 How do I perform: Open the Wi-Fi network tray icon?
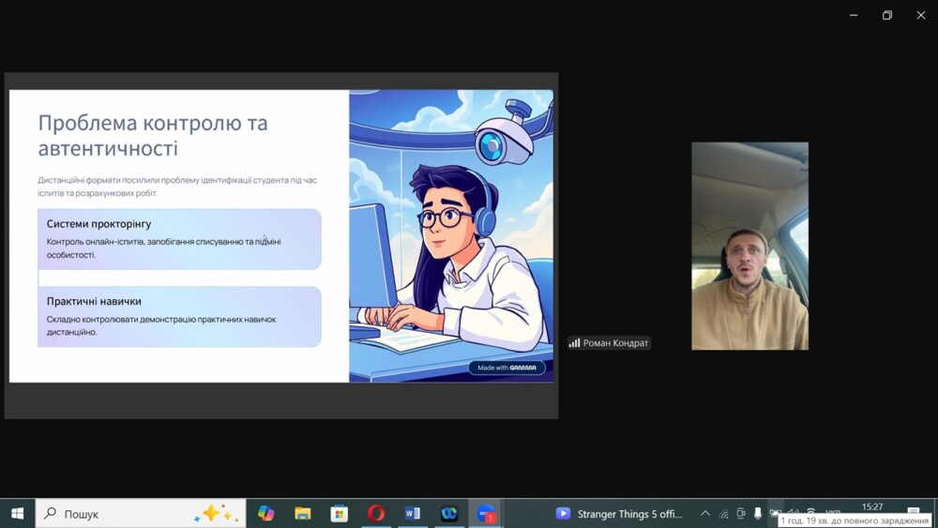tap(811, 513)
